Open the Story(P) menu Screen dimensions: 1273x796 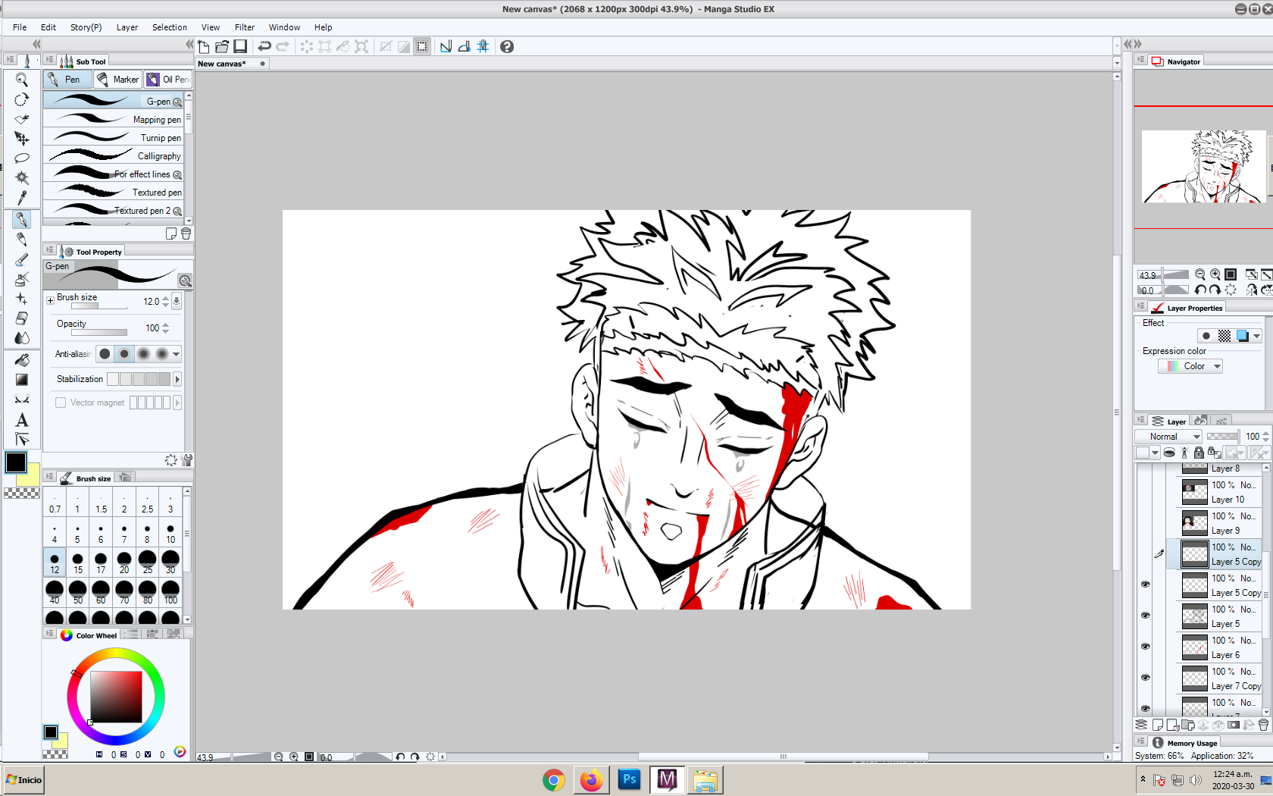pos(86,27)
